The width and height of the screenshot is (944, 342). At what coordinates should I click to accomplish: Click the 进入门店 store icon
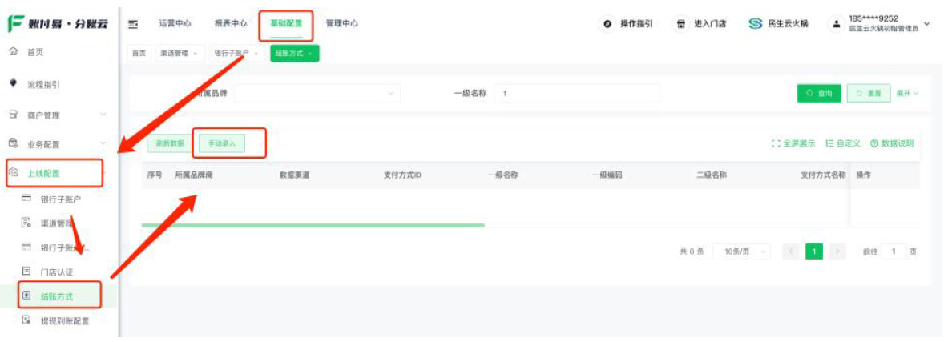click(681, 24)
